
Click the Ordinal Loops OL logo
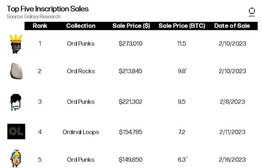tap(16, 132)
